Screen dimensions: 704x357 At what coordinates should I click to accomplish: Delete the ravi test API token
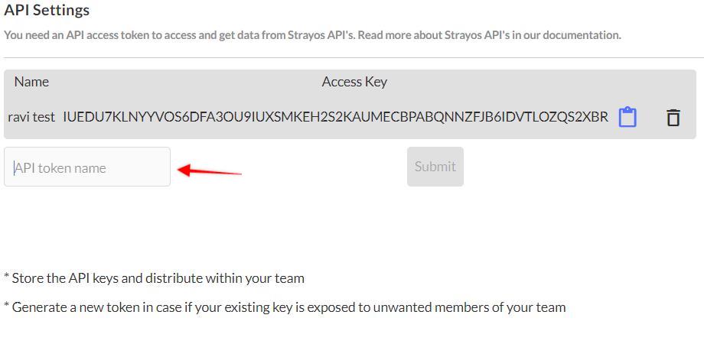tap(673, 118)
